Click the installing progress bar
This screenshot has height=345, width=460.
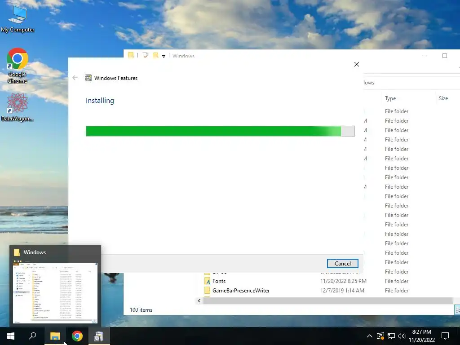click(220, 131)
